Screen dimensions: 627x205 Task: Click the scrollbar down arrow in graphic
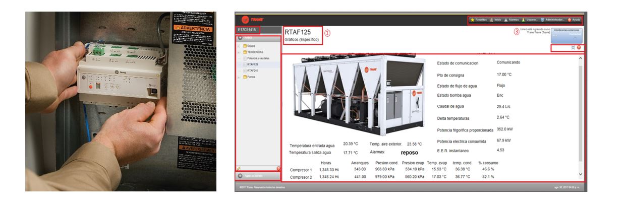[580, 174]
